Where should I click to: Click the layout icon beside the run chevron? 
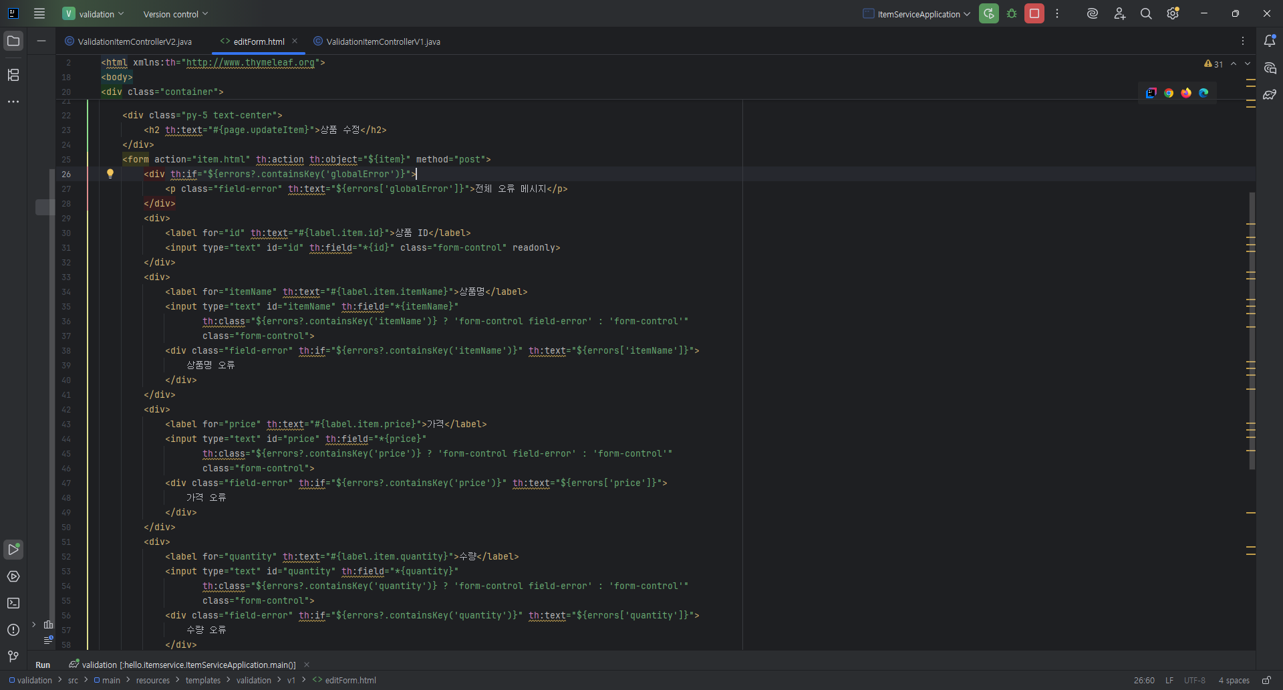click(x=48, y=624)
